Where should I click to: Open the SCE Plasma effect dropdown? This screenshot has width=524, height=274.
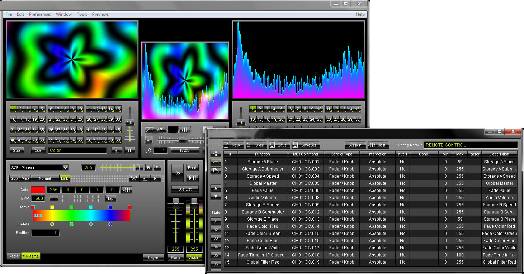(65, 167)
